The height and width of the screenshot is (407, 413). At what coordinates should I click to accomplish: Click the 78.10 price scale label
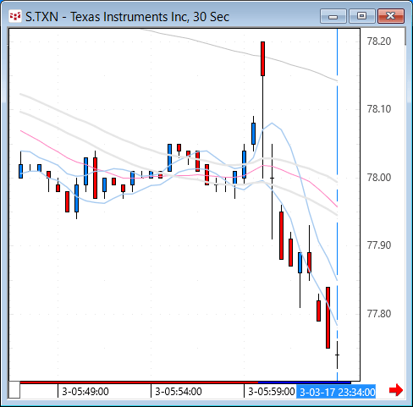379,109
